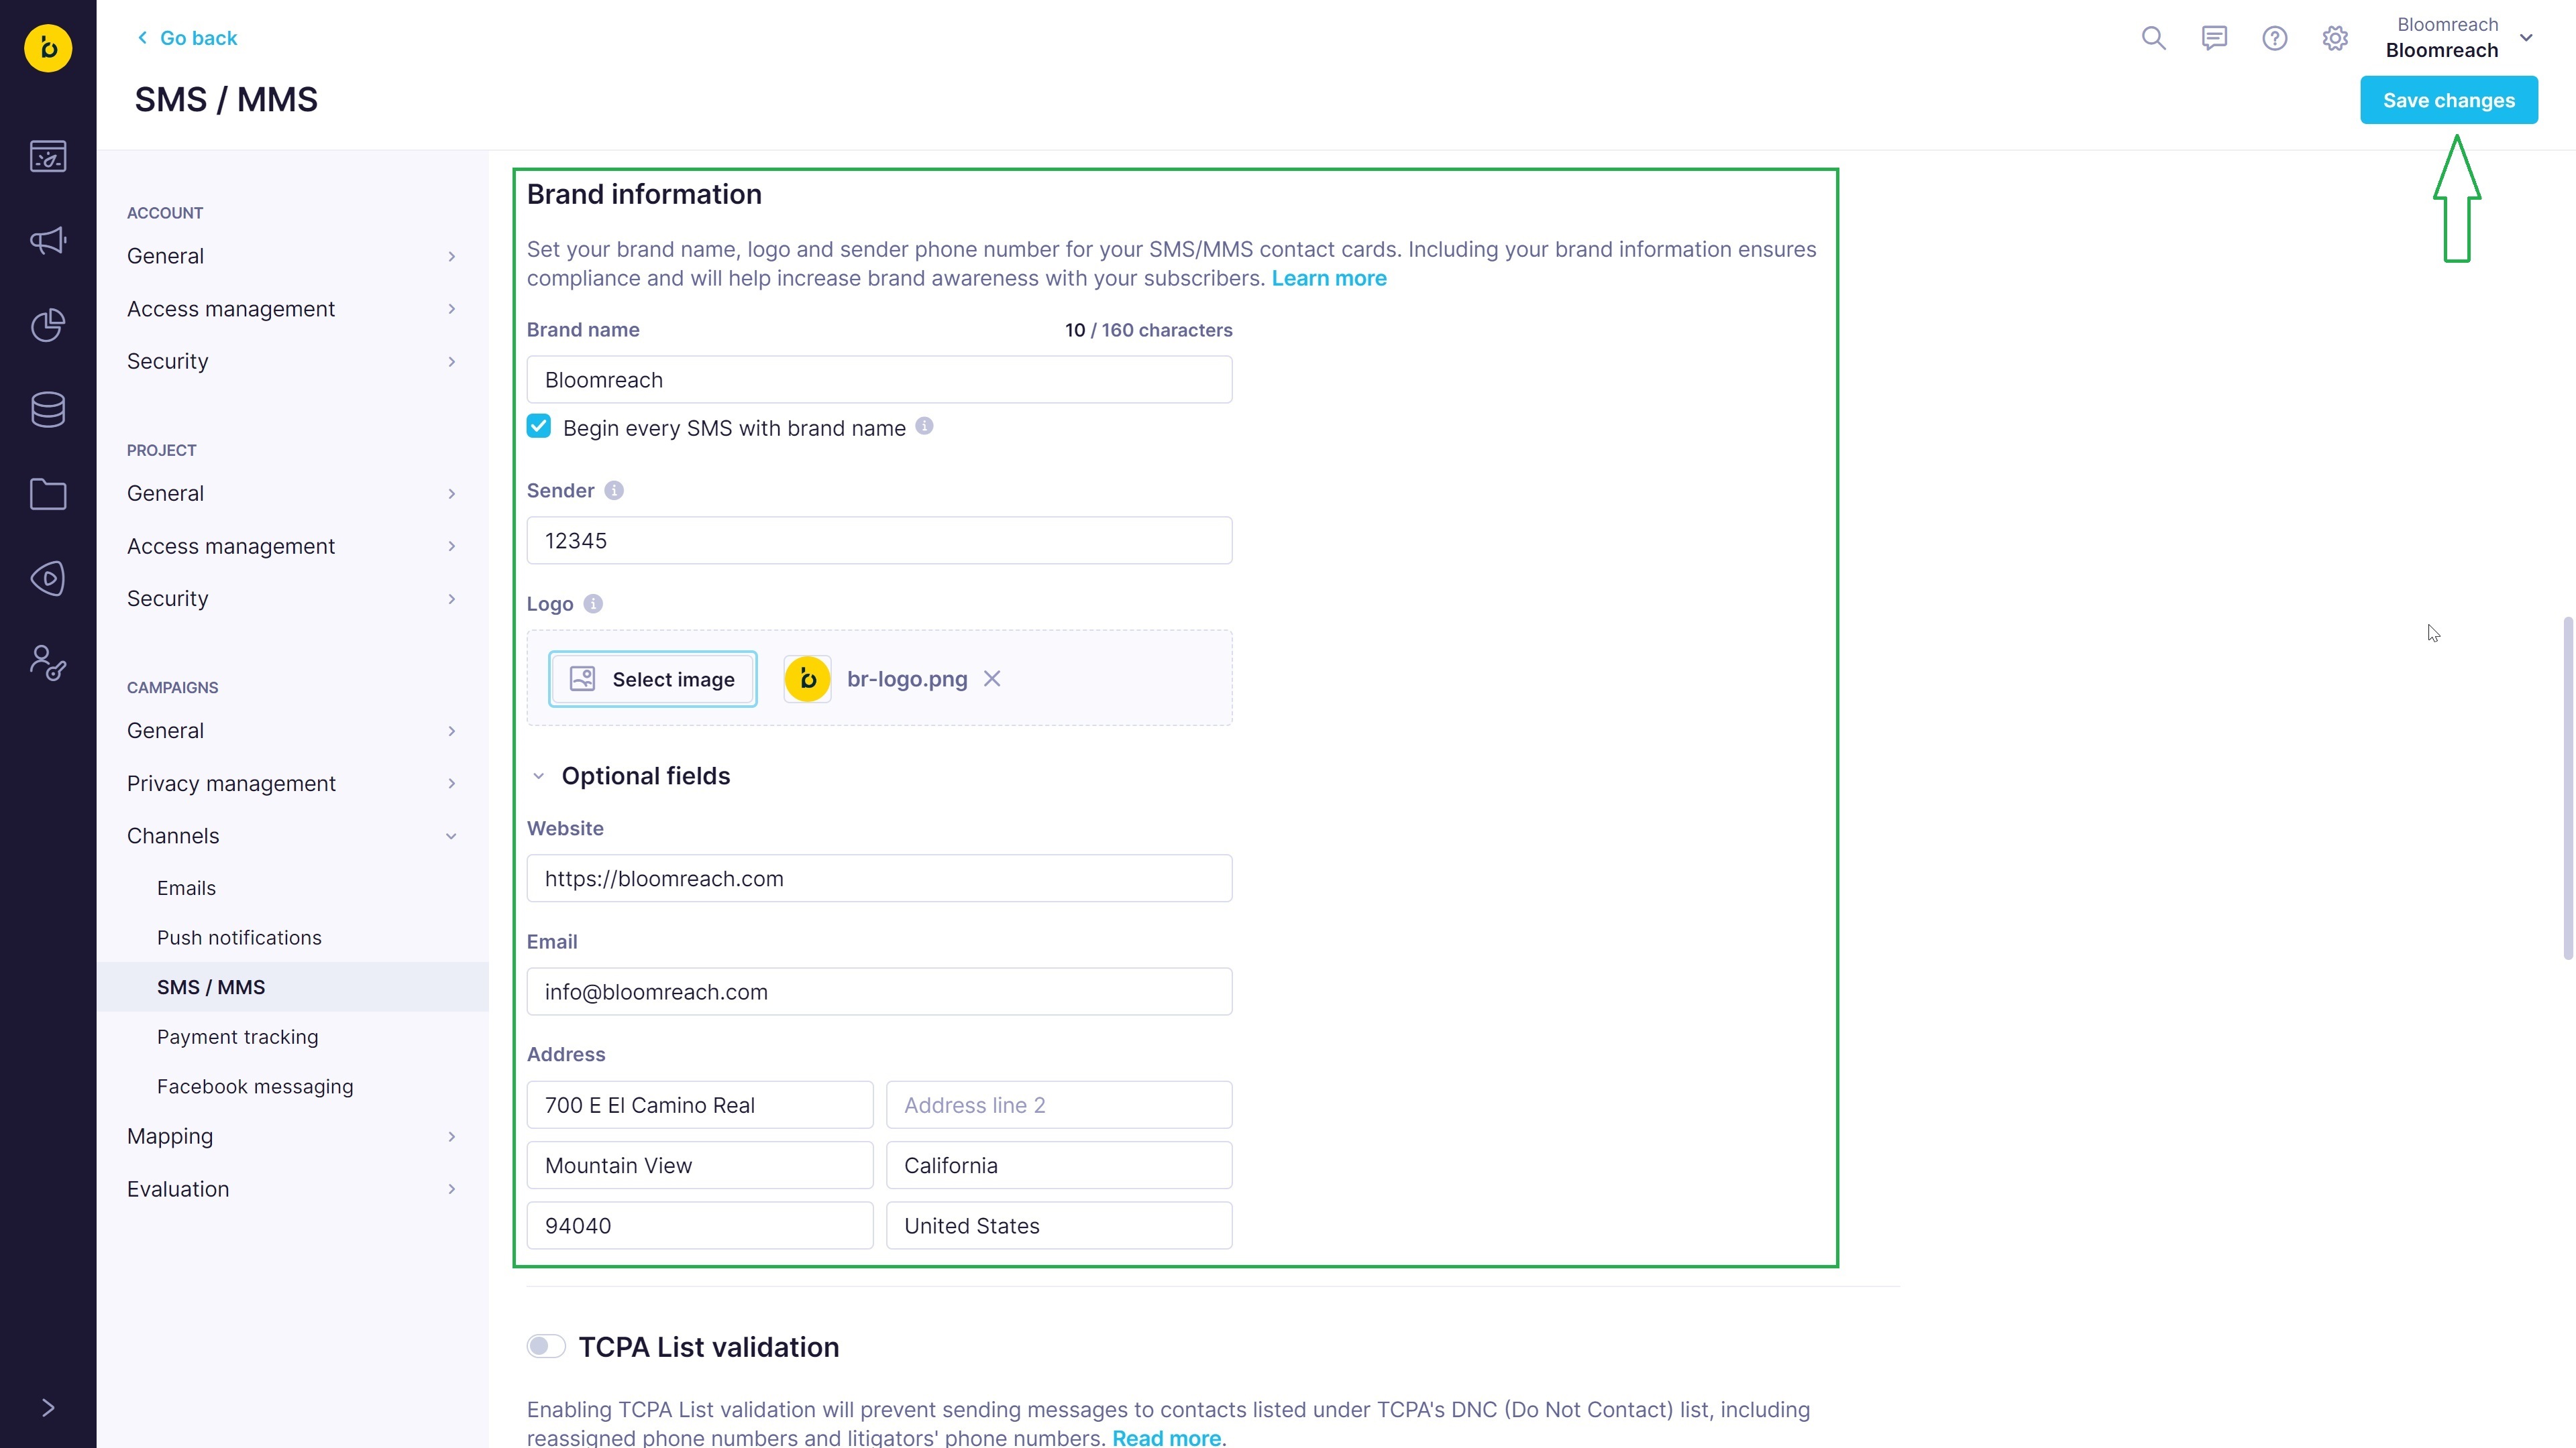Click into the Address line 2 field
The image size is (2576, 1448).
(x=1058, y=1105)
